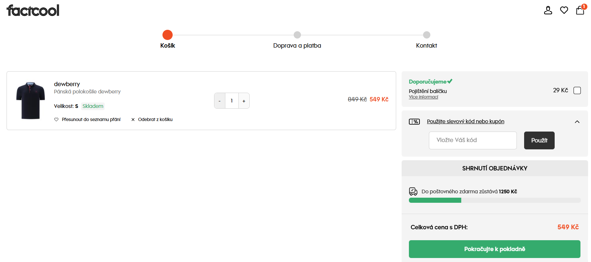
Task: Click the free shipping progress bar
Action: [x=495, y=200]
